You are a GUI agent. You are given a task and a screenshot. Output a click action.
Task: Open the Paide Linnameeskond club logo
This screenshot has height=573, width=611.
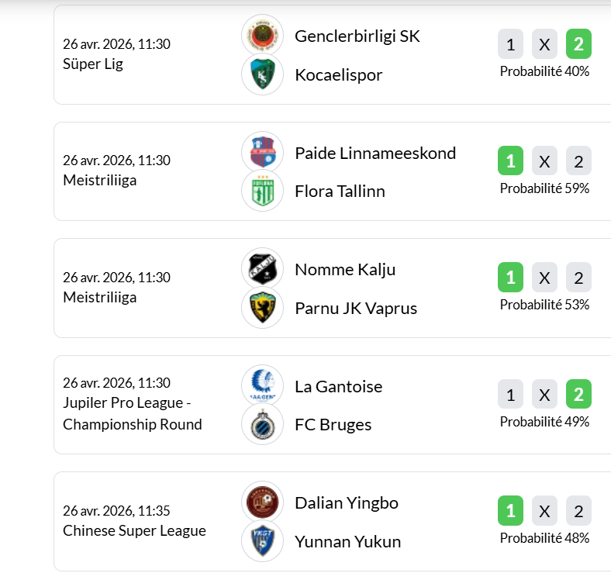point(262,153)
